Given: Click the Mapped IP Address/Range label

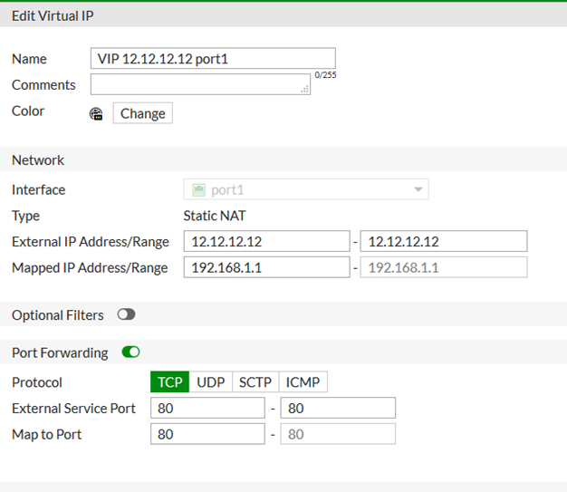Looking at the screenshot, I should [90, 267].
